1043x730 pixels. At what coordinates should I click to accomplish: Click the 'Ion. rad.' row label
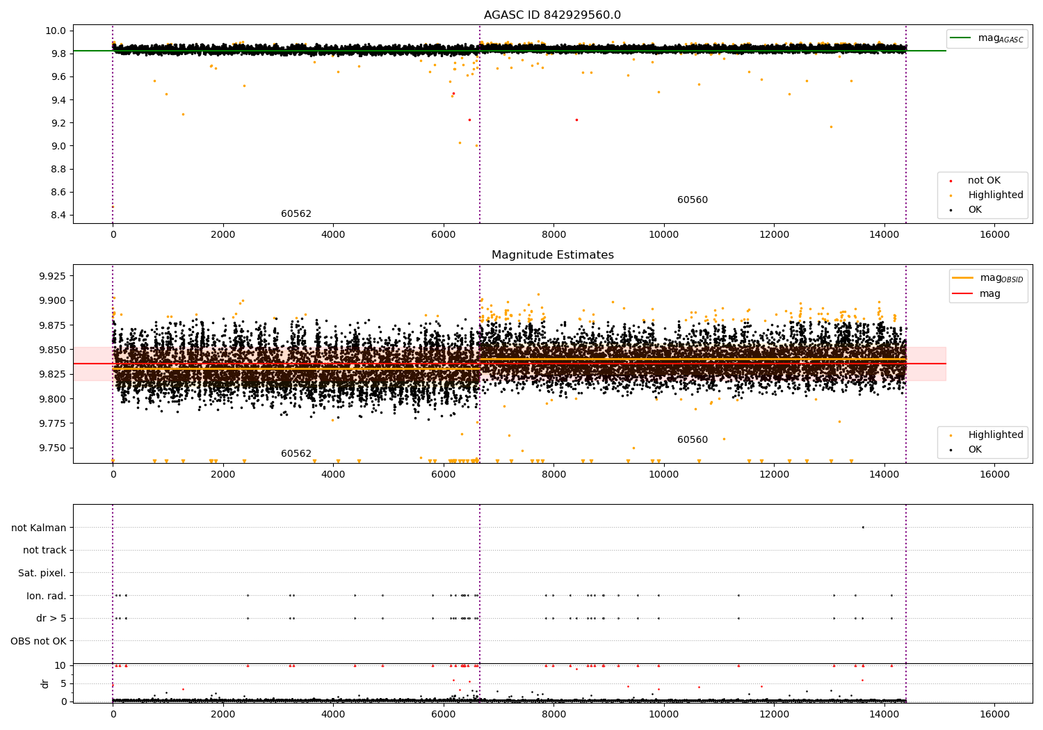coord(47,596)
